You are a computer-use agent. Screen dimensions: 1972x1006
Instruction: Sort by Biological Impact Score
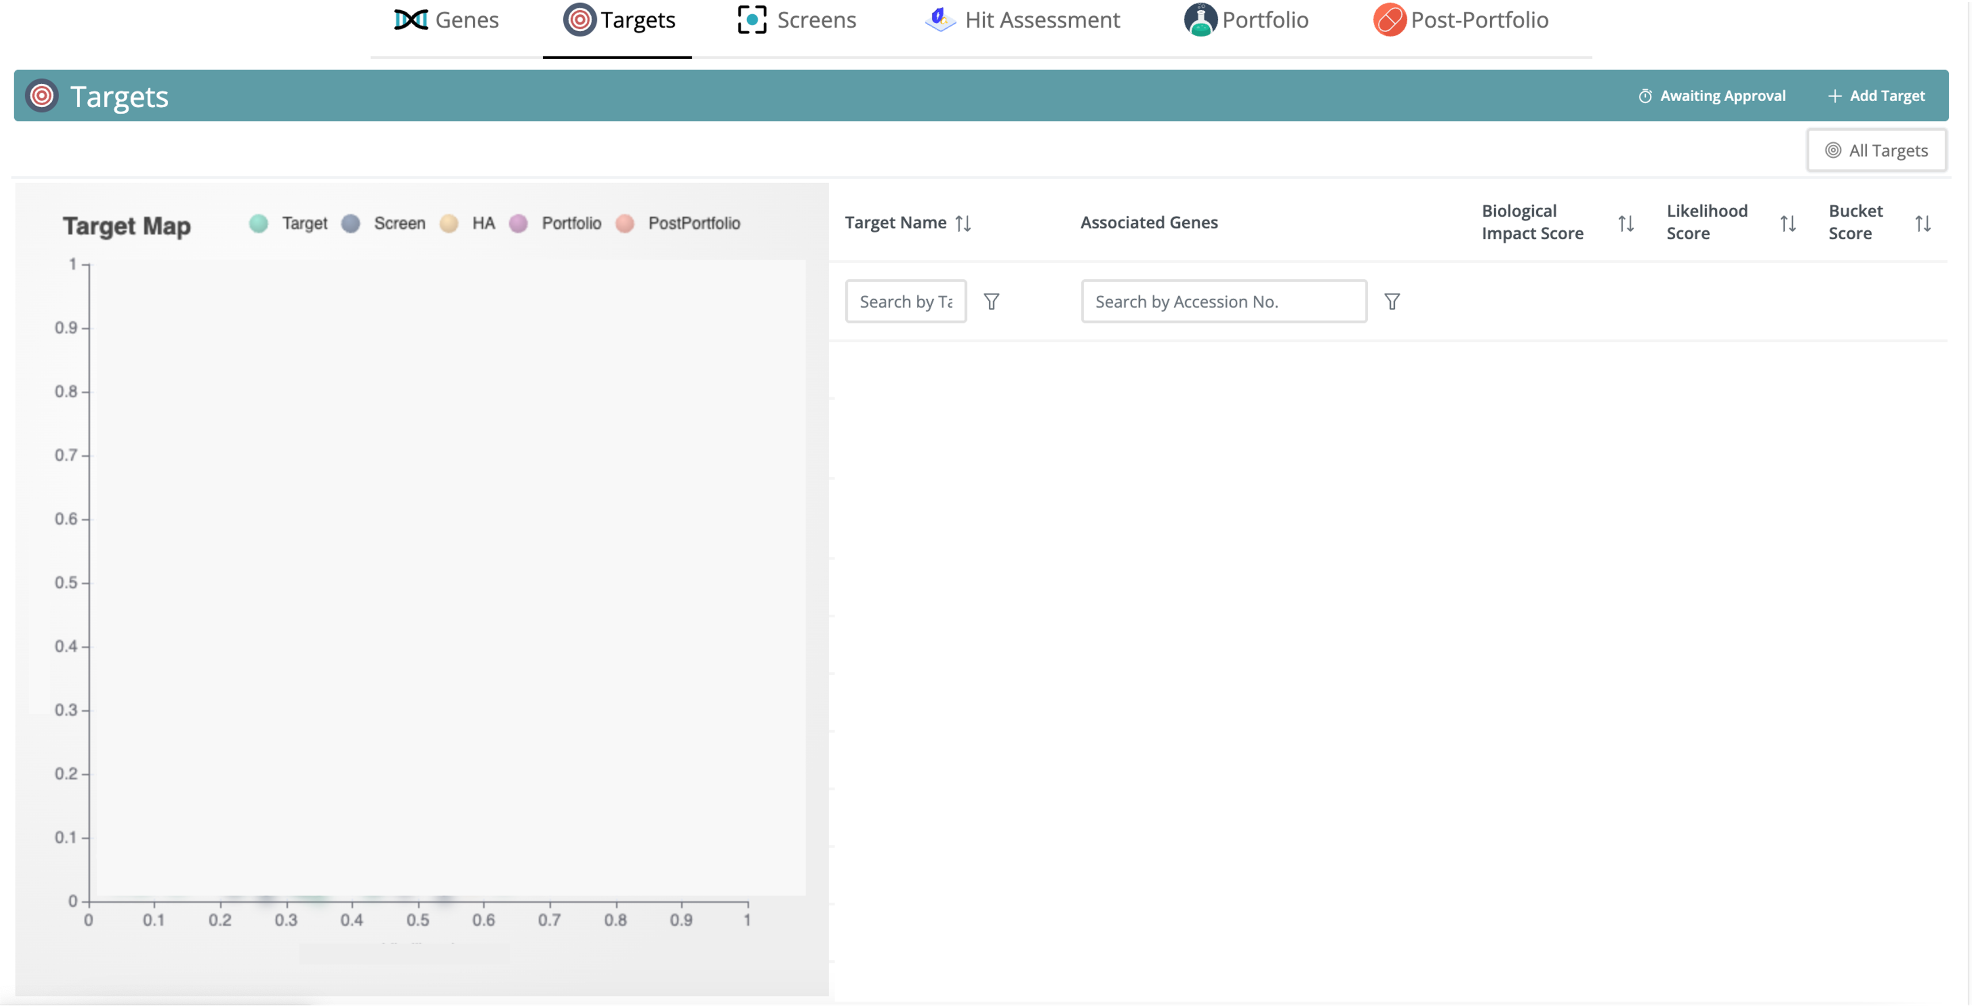point(1626,223)
